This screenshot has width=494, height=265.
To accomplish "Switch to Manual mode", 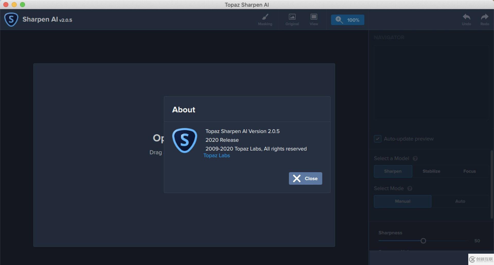I will click(x=403, y=201).
